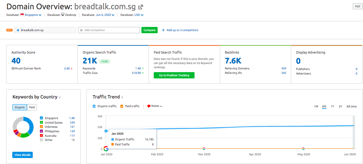The image size is (363, 164).
Task: Click the desktop monitor icon
Action: 63,15
